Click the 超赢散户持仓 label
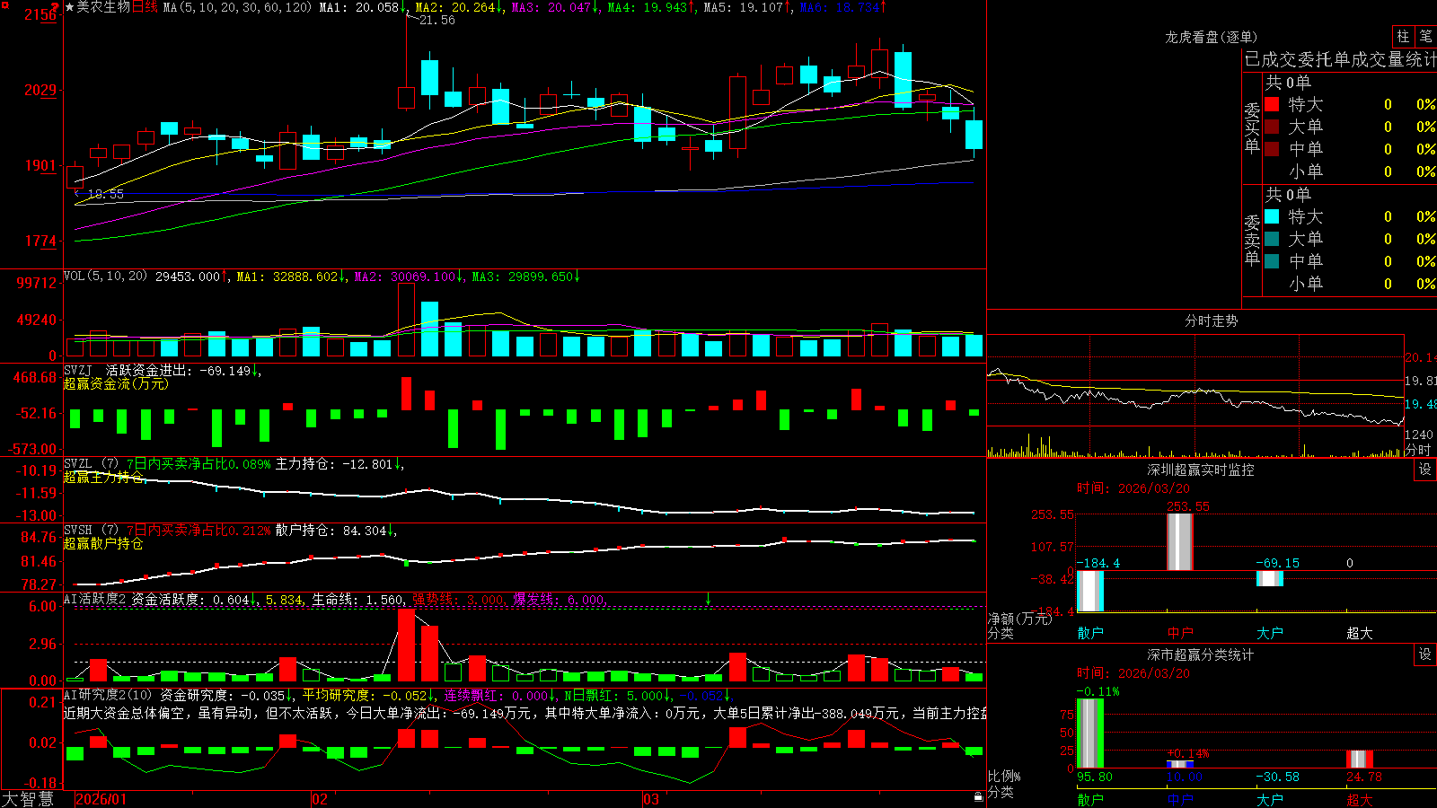The height and width of the screenshot is (808, 1437). [x=103, y=543]
